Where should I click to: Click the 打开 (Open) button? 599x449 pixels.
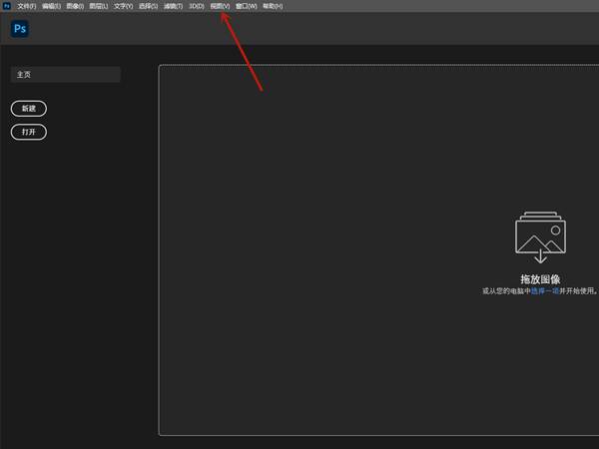[29, 132]
